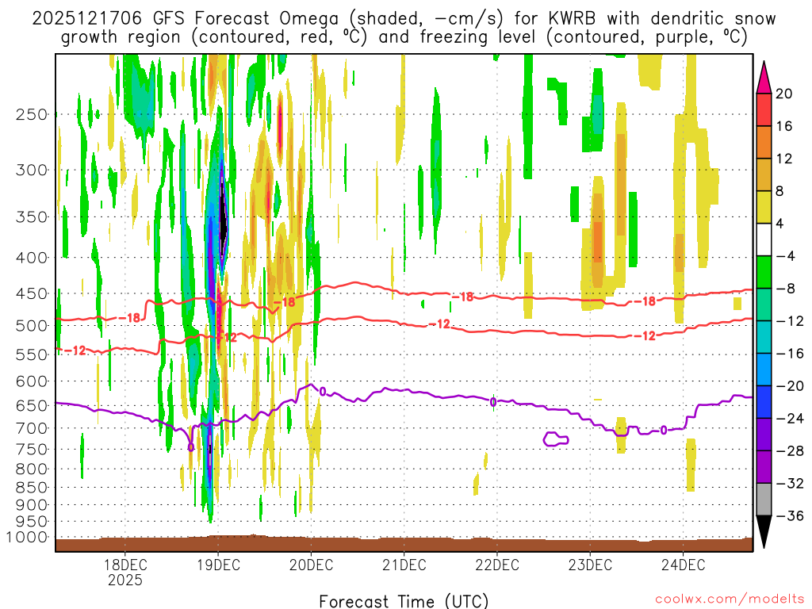Click the 22DEC date label
Image resolution: width=812 pixels, height=609 pixels.
(497, 565)
